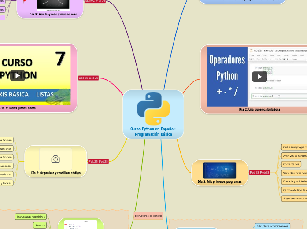
Task: Click the Dec28-Dec28 date label
Action: tap(88, 78)
